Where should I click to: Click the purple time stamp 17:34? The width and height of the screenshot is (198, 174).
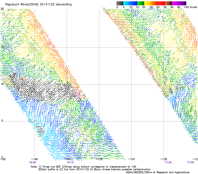[x=168, y=162]
